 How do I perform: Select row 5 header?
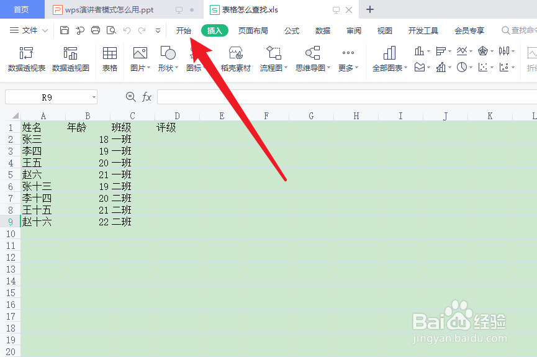11,174
